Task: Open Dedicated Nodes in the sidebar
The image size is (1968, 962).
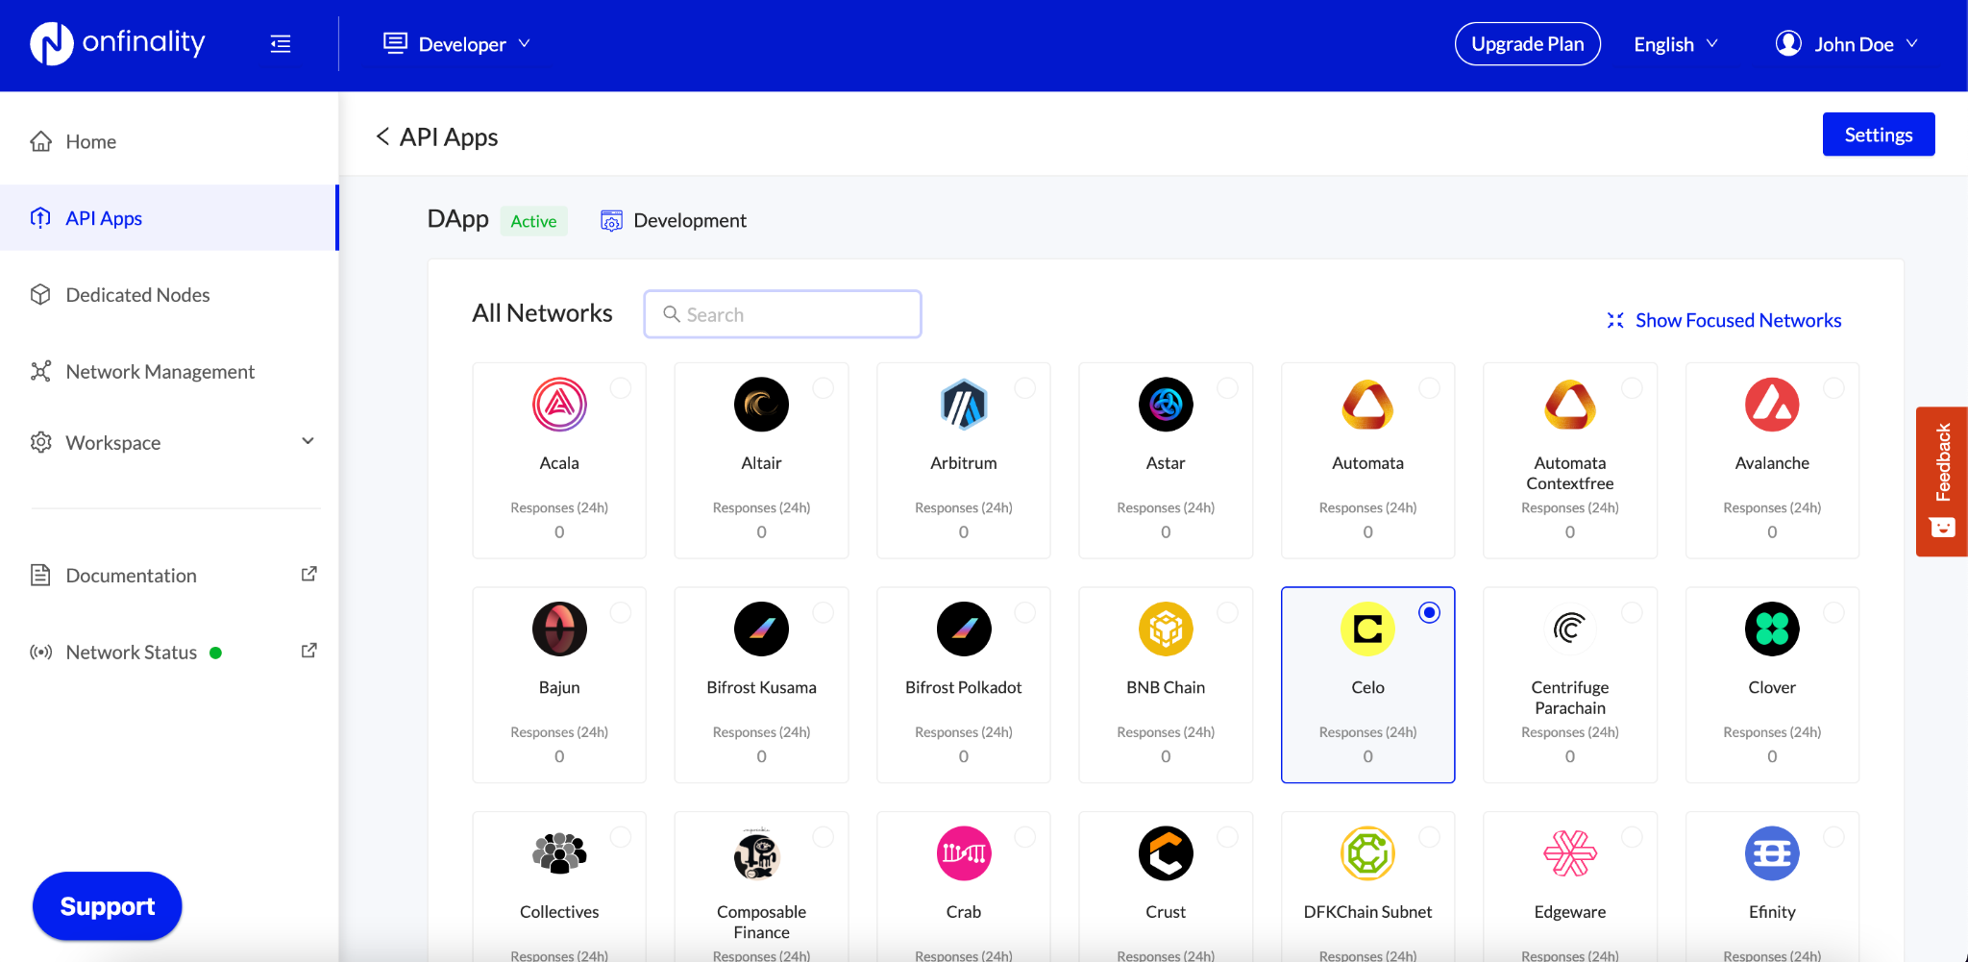Action: pyautogui.click(x=169, y=295)
